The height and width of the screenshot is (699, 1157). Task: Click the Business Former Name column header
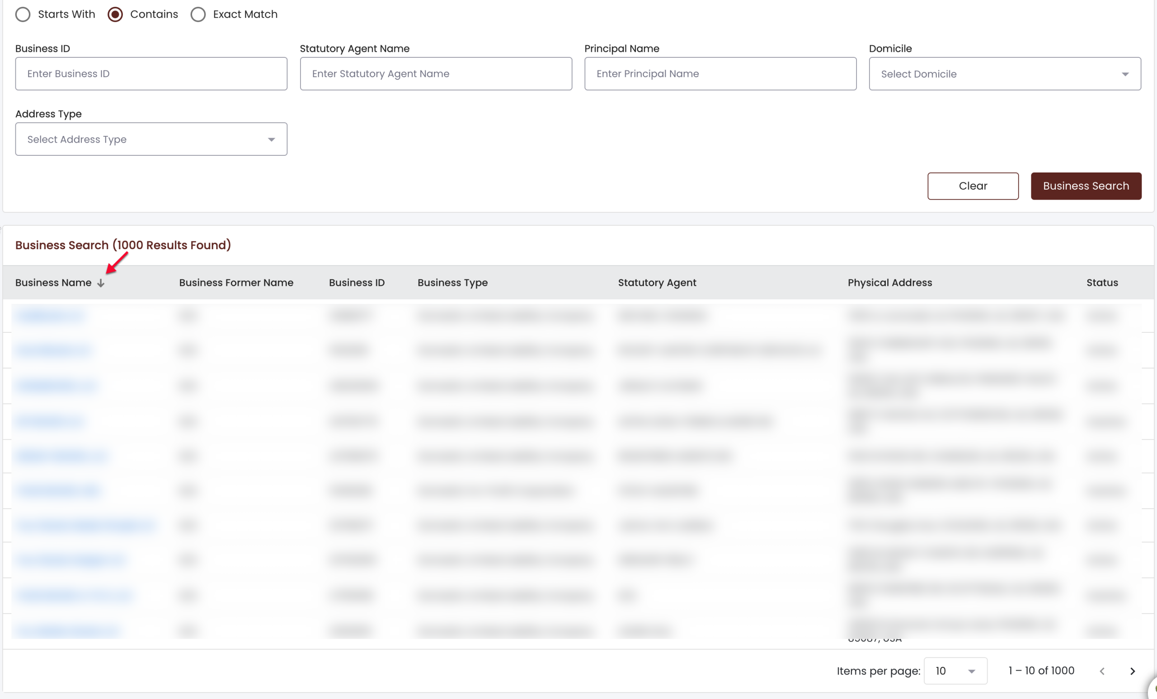pyautogui.click(x=236, y=283)
